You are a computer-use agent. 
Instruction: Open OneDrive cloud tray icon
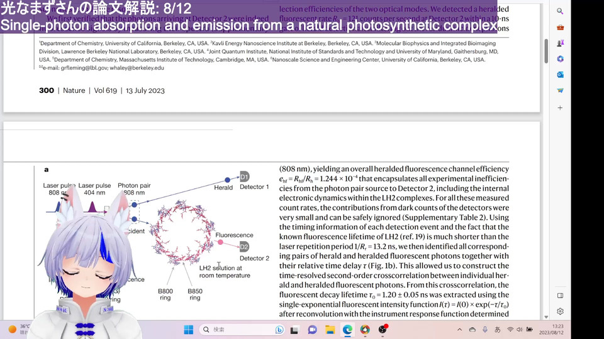[473, 330]
